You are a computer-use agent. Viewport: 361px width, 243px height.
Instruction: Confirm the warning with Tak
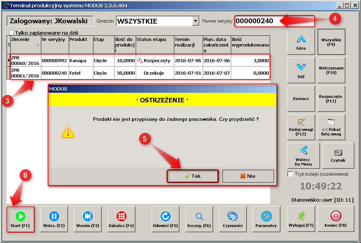193,176
